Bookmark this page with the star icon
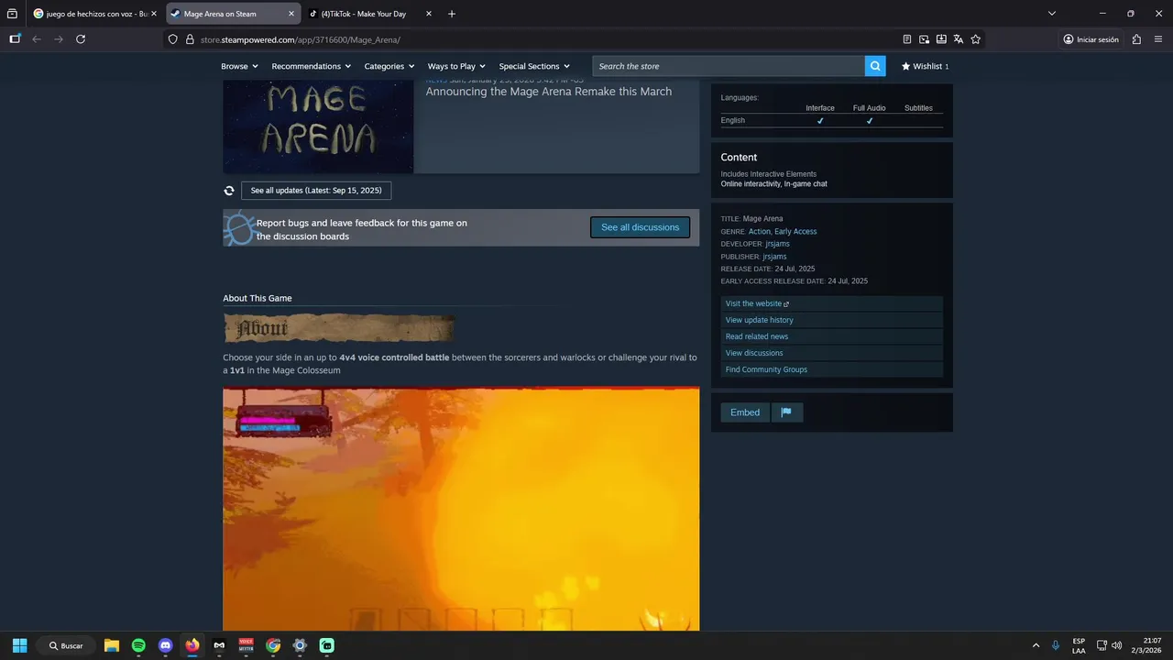1173x660 pixels. click(x=975, y=39)
